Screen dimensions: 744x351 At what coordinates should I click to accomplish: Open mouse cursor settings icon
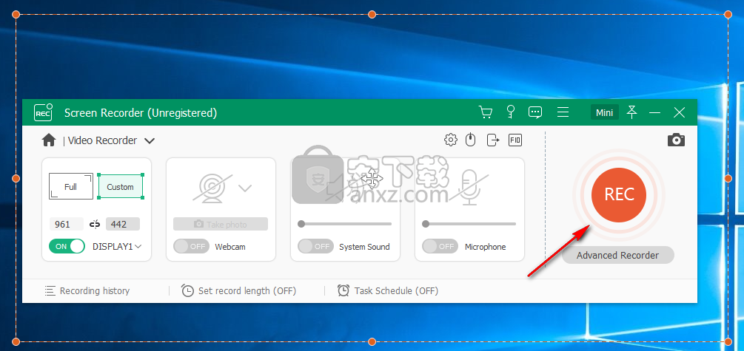click(x=470, y=140)
